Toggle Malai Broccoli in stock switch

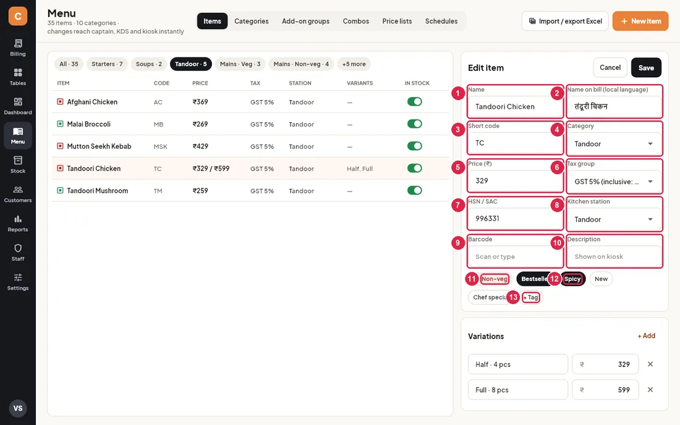(x=415, y=124)
